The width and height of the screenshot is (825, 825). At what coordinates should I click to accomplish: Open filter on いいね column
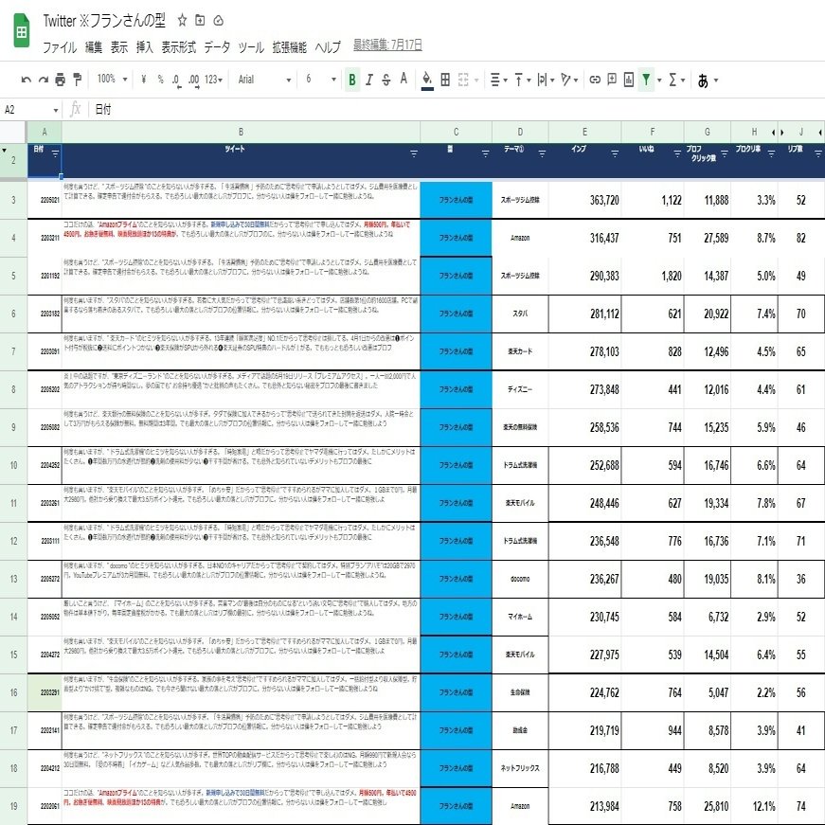[677, 153]
